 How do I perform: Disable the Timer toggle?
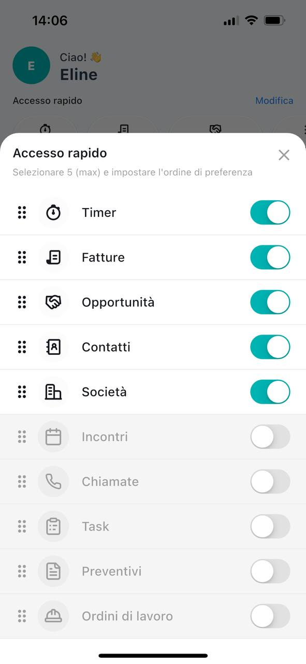(x=270, y=213)
